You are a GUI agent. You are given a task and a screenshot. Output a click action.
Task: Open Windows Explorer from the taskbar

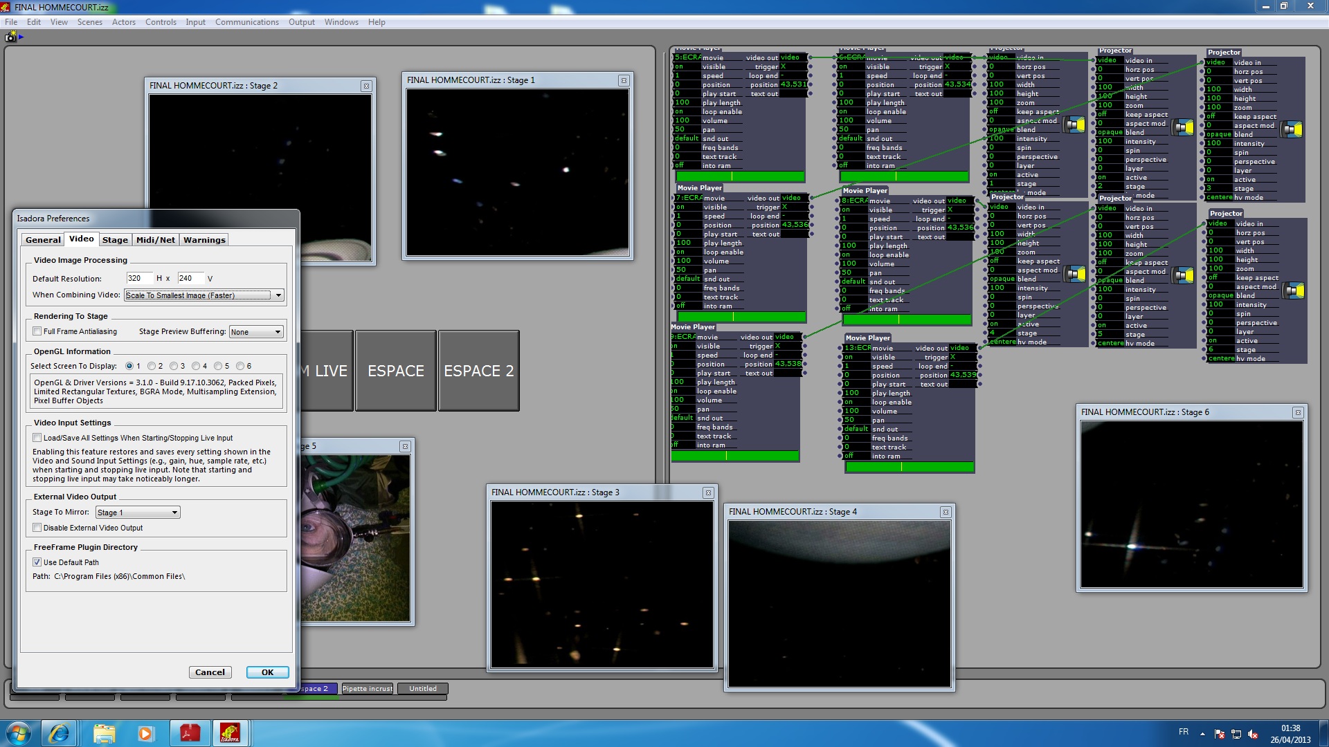[x=104, y=732]
